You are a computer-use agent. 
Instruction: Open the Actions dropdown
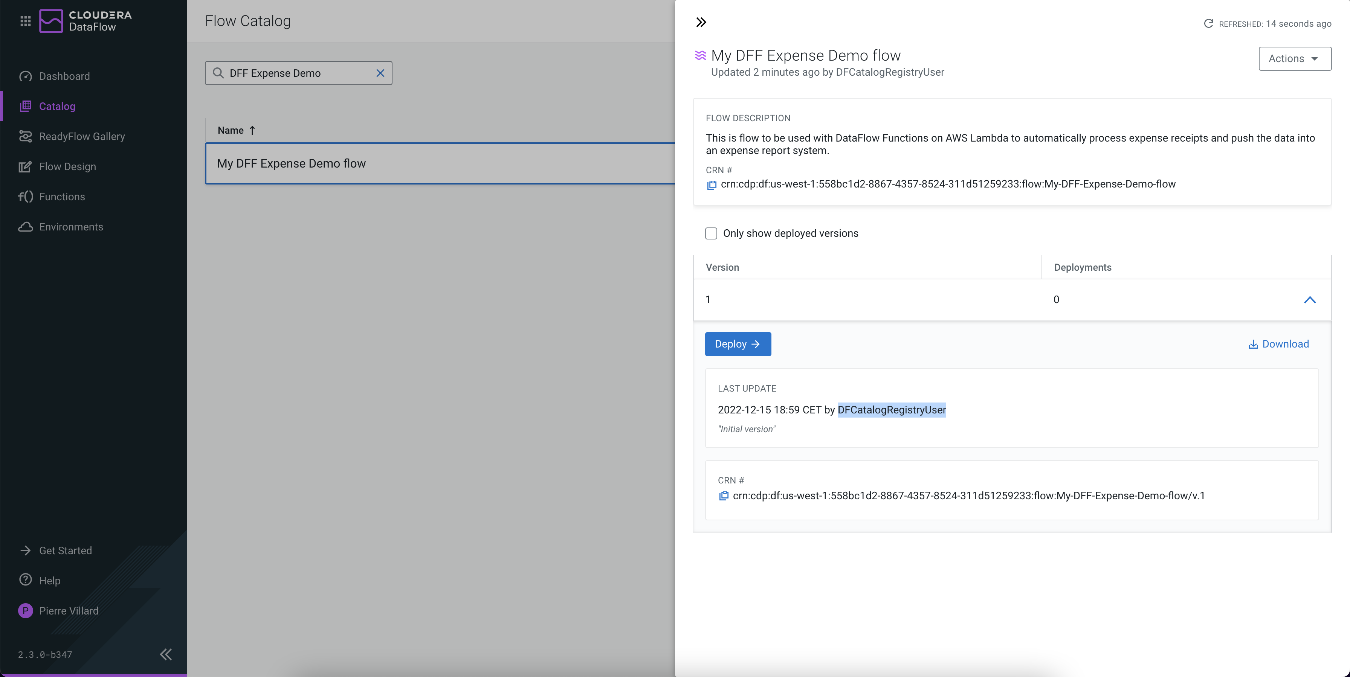(x=1295, y=59)
